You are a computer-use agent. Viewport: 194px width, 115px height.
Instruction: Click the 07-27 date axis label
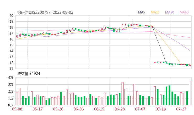181,109
